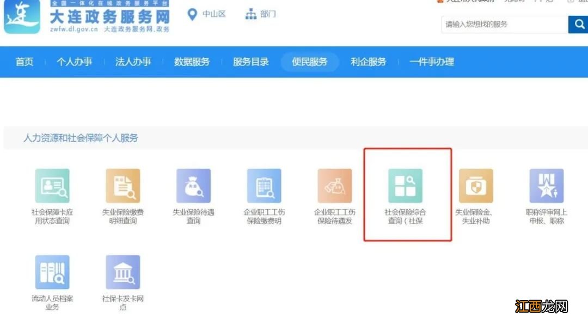Screen dimensions: 588x323
Task: Click the location pin beside 中山区
Action: pos(192,14)
